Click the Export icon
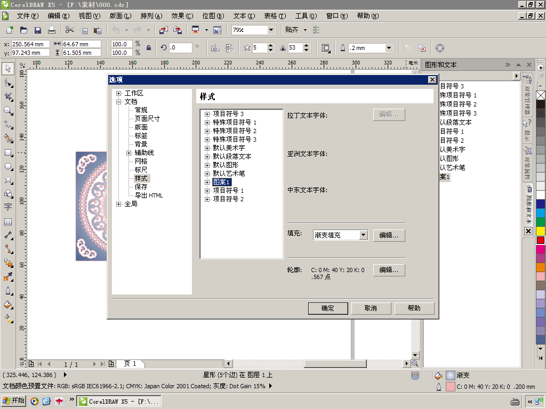 click(x=178, y=30)
